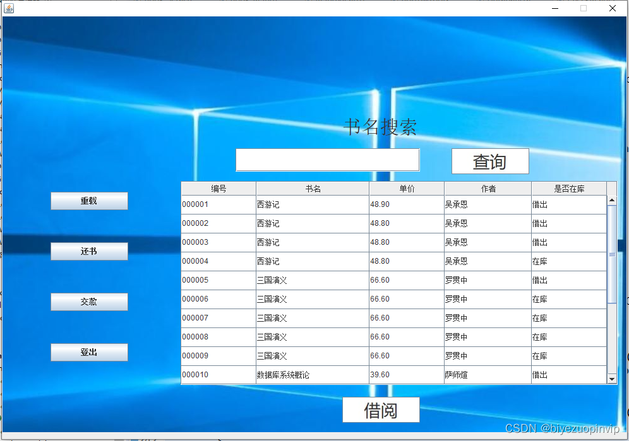Click the 还书 return book button
This screenshot has width=629, height=441.
(x=89, y=251)
